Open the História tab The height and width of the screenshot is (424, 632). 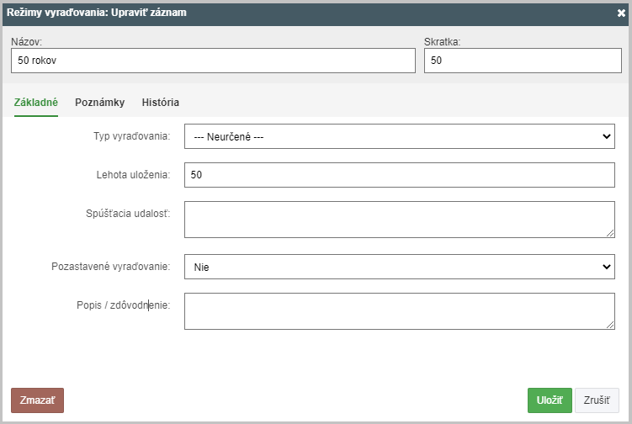pos(161,103)
